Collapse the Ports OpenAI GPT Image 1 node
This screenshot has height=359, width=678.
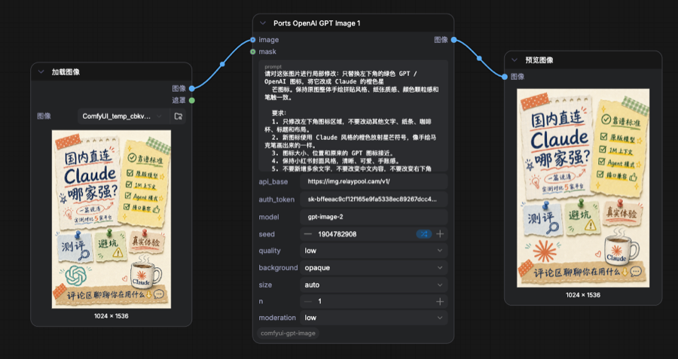[262, 23]
